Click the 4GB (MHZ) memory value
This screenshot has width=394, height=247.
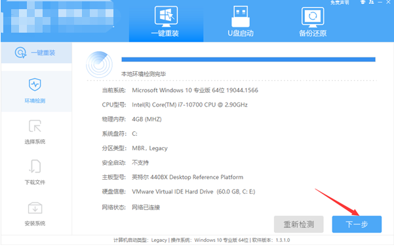coord(147,119)
